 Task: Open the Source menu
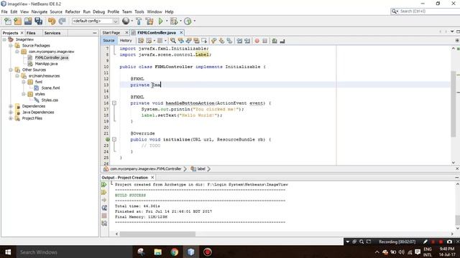tap(56, 11)
